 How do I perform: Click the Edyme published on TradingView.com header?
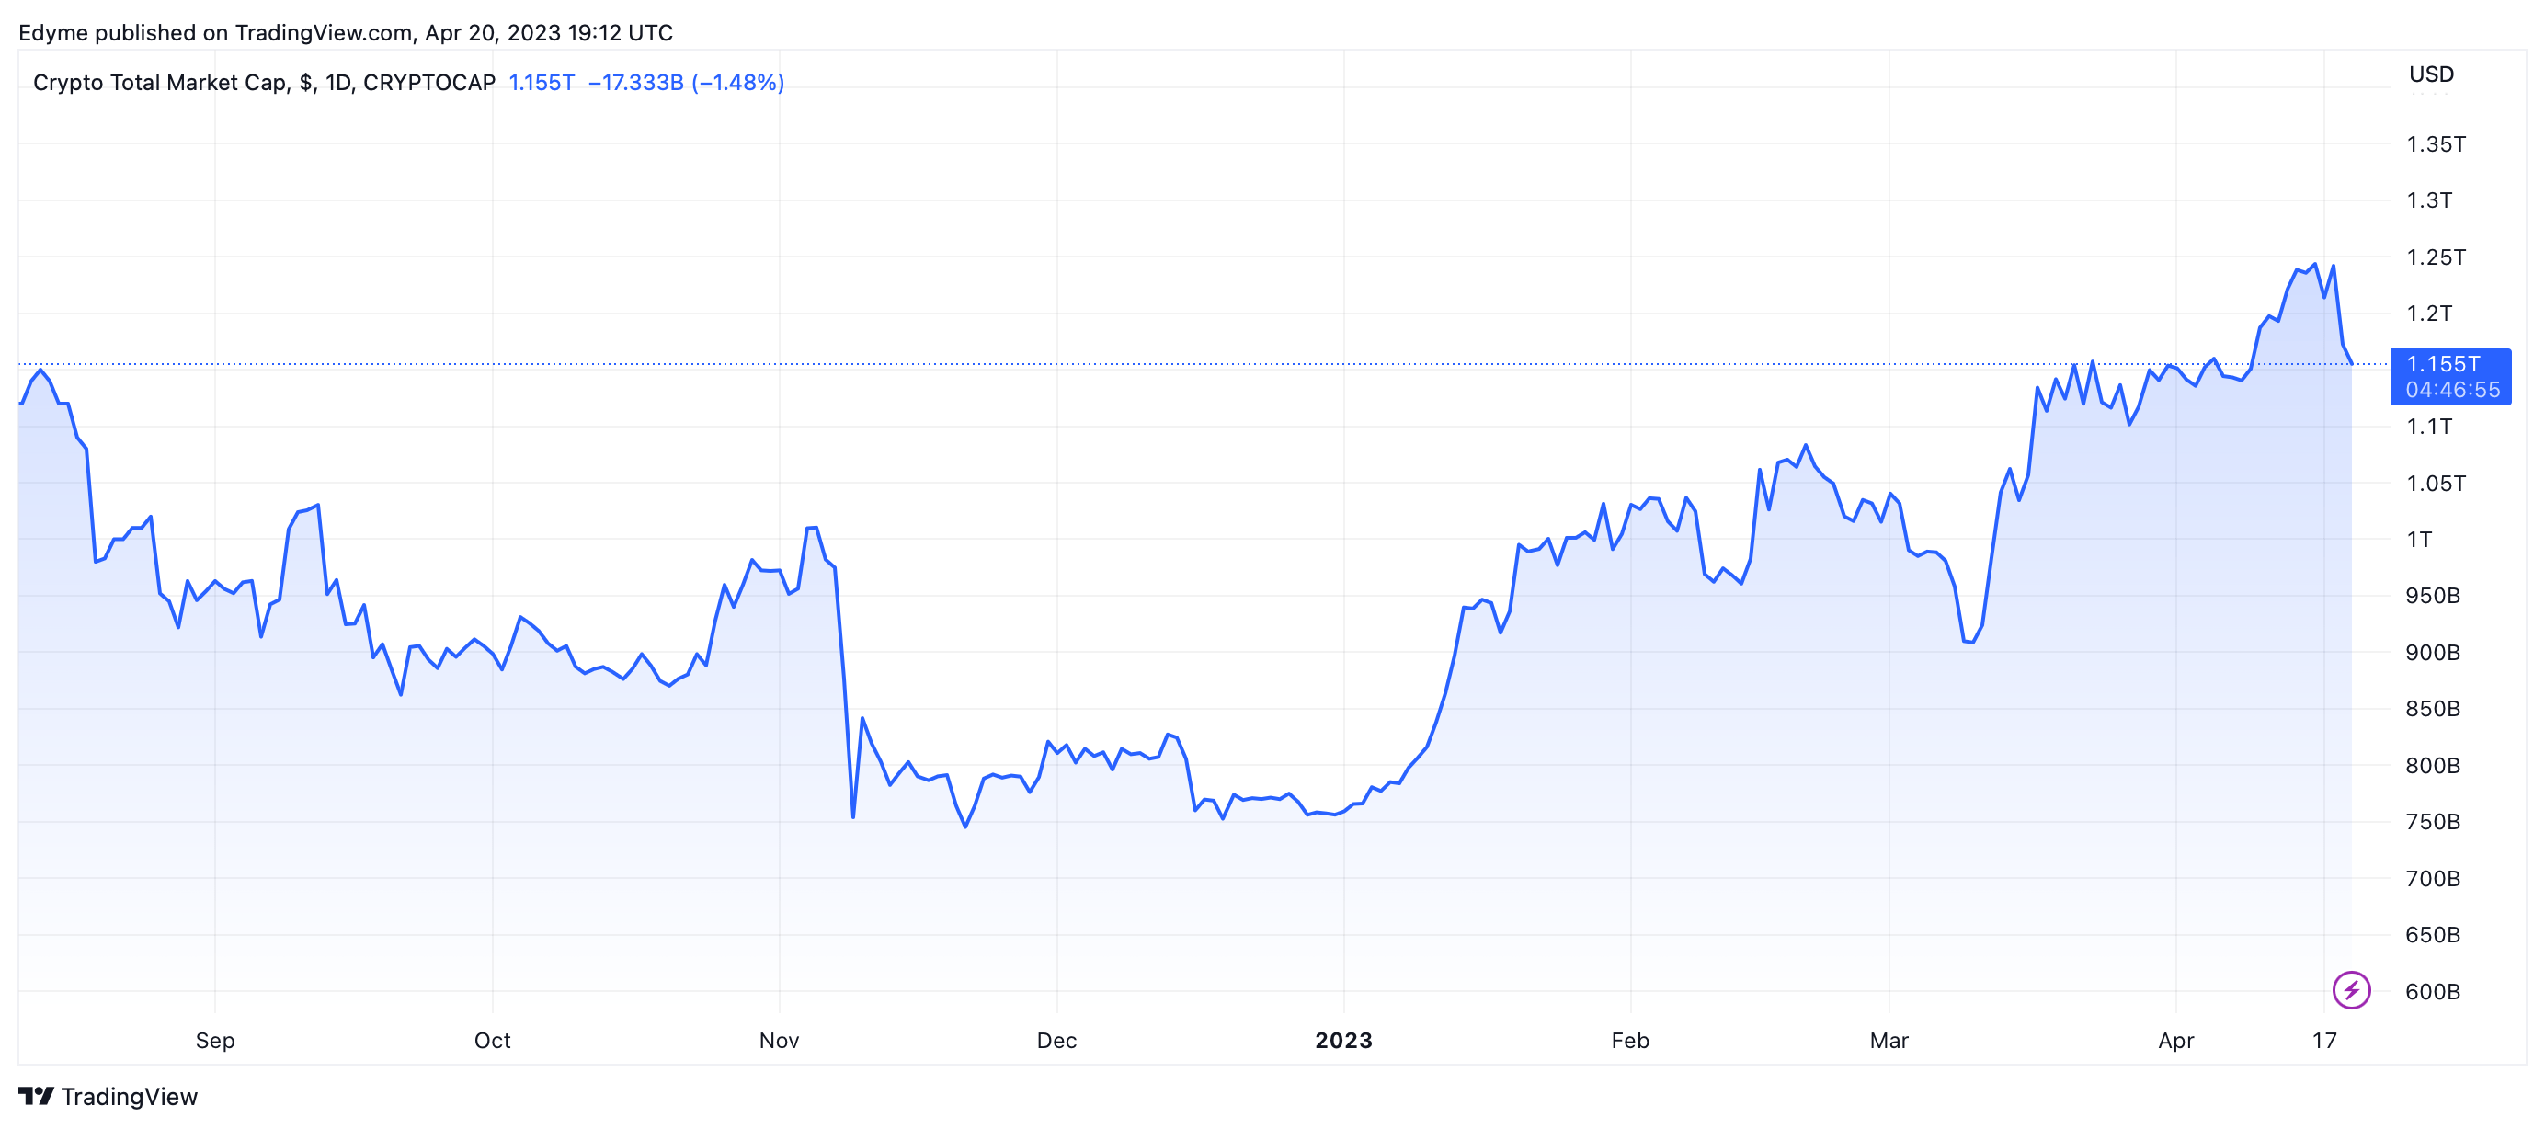tap(345, 32)
